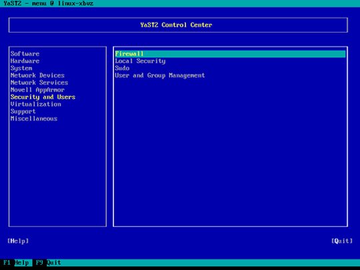This screenshot has width=360, height=270.
Task: Click the [Help] button
Action: [x=18, y=241]
